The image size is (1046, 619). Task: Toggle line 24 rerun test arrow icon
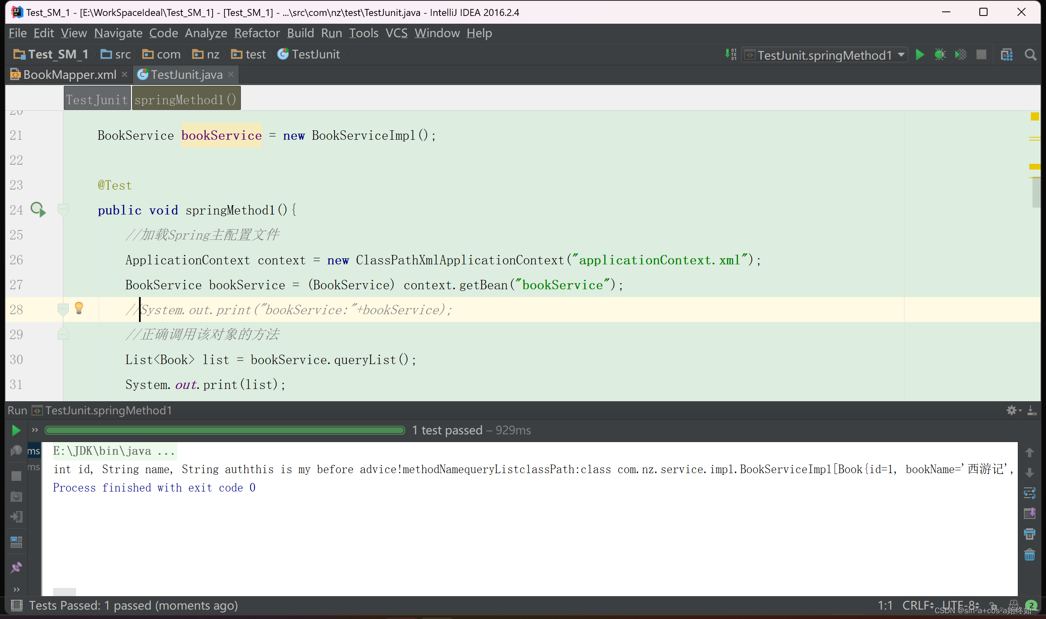[x=38, y=210]
